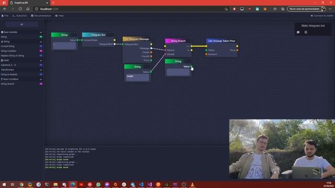Collapse the String category chevron
This screenshot has width=335, height=188.
(x=41, y=42)
